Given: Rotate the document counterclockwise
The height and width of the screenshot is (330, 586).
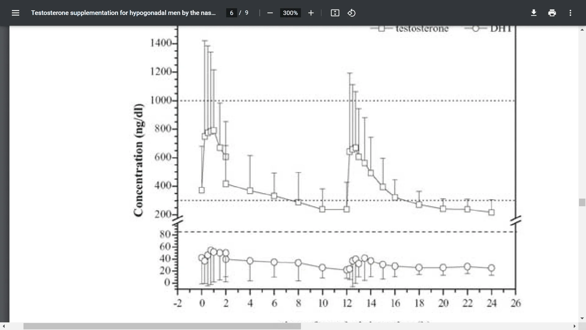Looking at the screenshot, I should [x=351, y=13].
